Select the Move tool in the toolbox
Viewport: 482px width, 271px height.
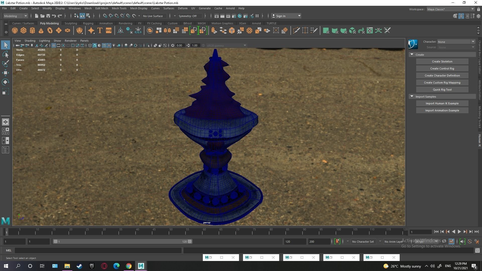(6, 73)
